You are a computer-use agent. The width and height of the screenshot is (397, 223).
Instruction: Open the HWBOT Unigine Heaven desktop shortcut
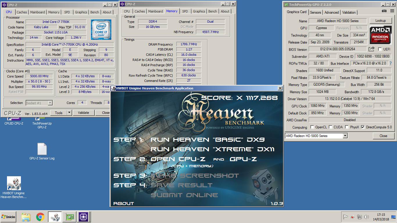coord(14,188)
